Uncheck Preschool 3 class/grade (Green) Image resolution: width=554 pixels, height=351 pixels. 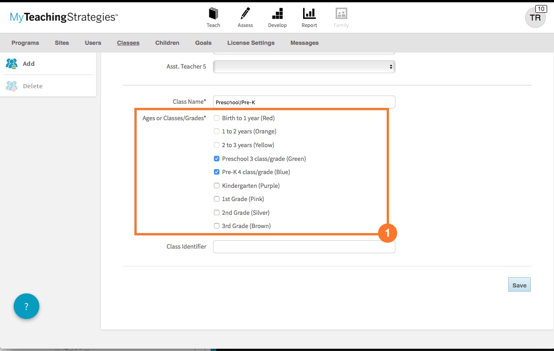(217, 159)
